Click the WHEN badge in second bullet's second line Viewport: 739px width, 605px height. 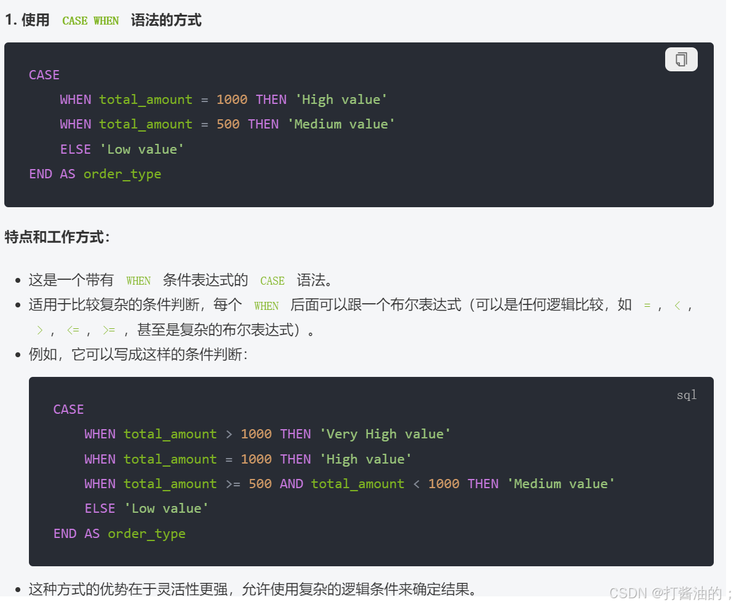pos(266,306)
